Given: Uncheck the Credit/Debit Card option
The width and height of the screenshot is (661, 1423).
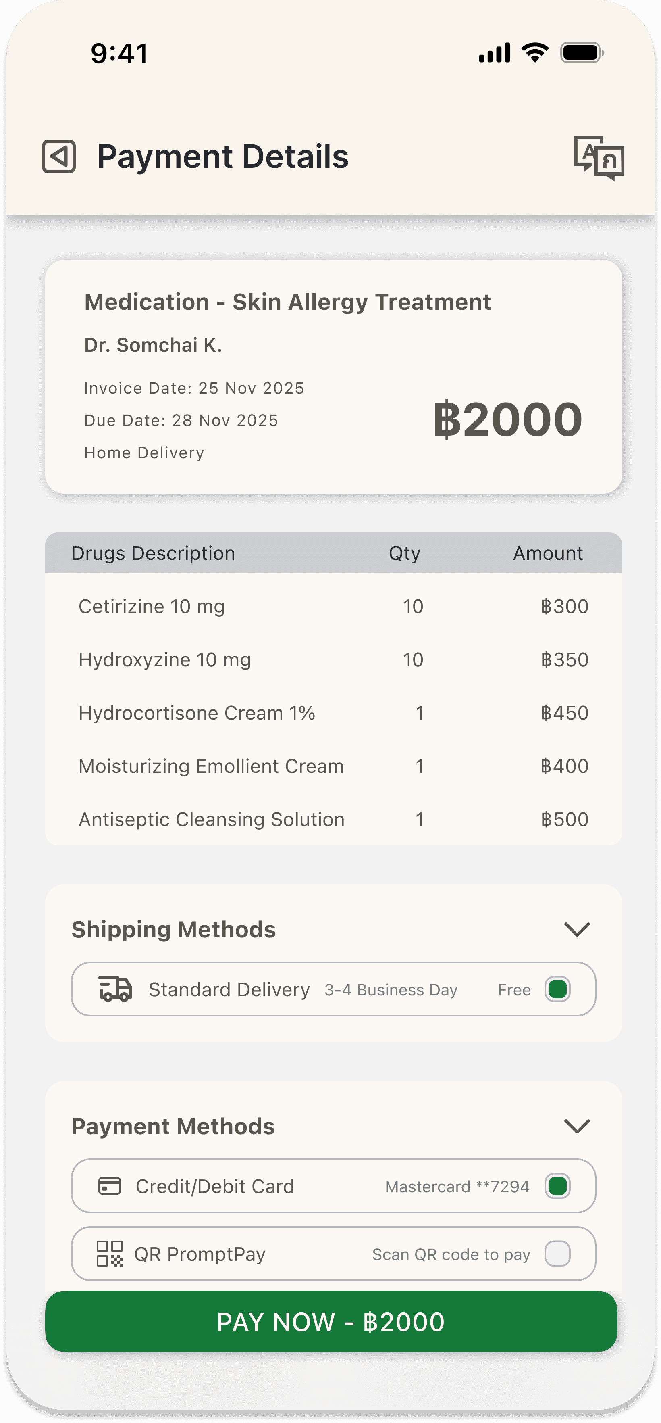Looking at the screenshot, I should [557, 1185].
